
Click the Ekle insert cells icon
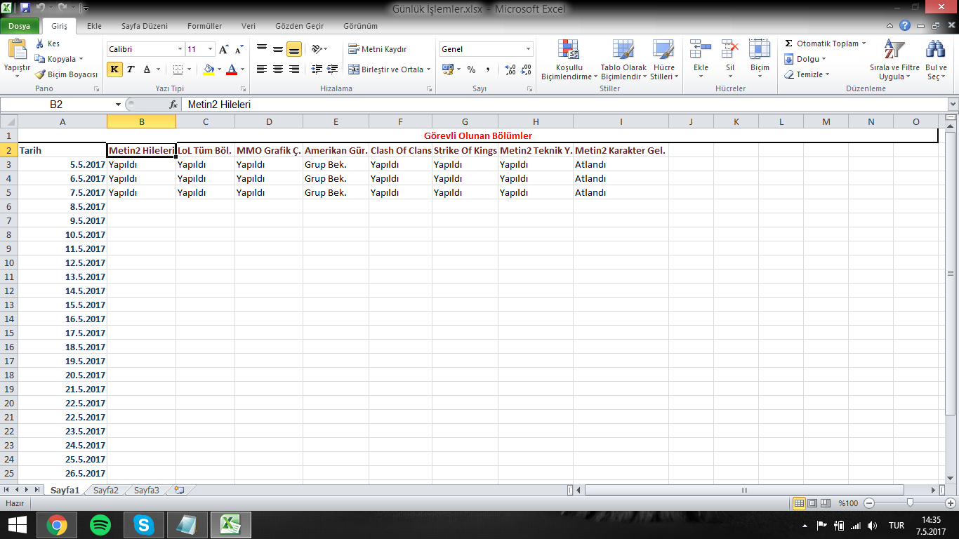point(701,50)
